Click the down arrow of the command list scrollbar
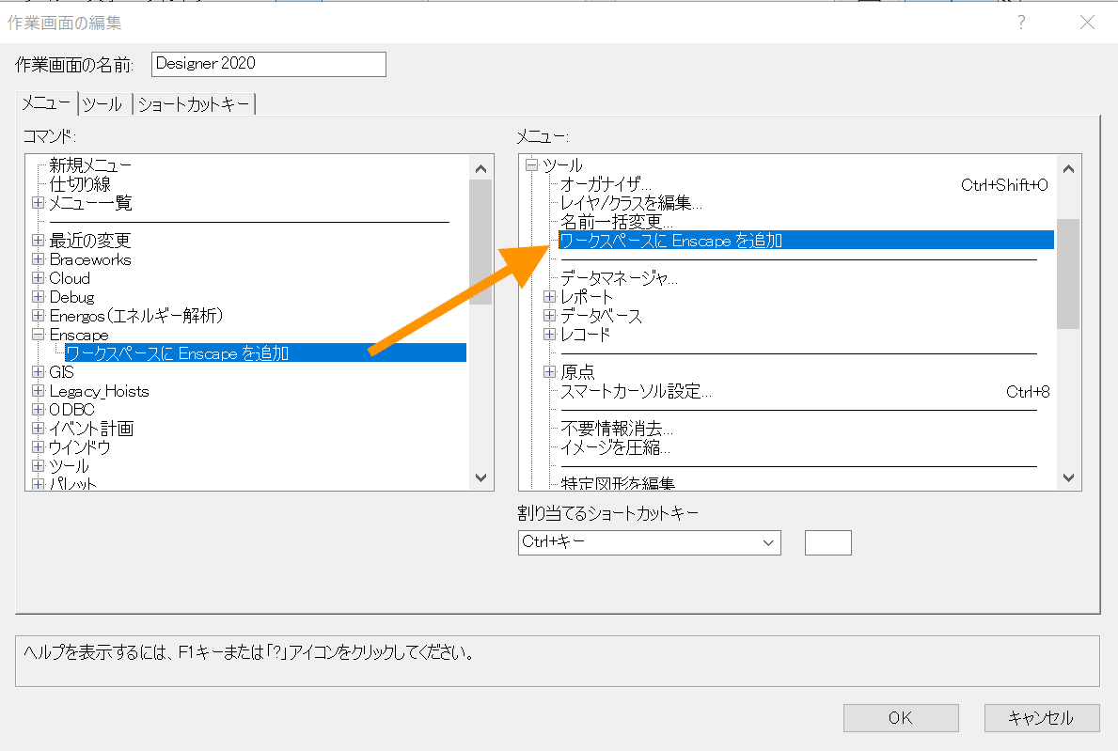The height and width of the screenshot is (751, 1118). 480,478
